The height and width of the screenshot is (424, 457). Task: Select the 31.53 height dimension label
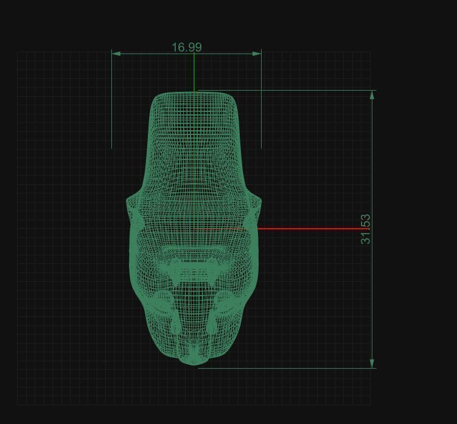(x=366, y=229)
